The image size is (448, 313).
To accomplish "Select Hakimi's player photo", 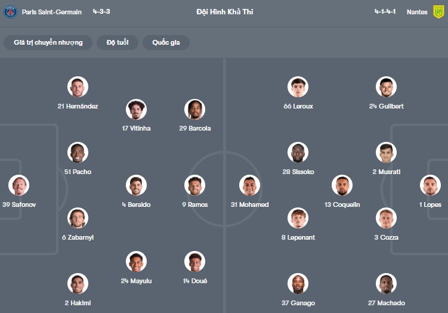I will (x=78, y=283).
